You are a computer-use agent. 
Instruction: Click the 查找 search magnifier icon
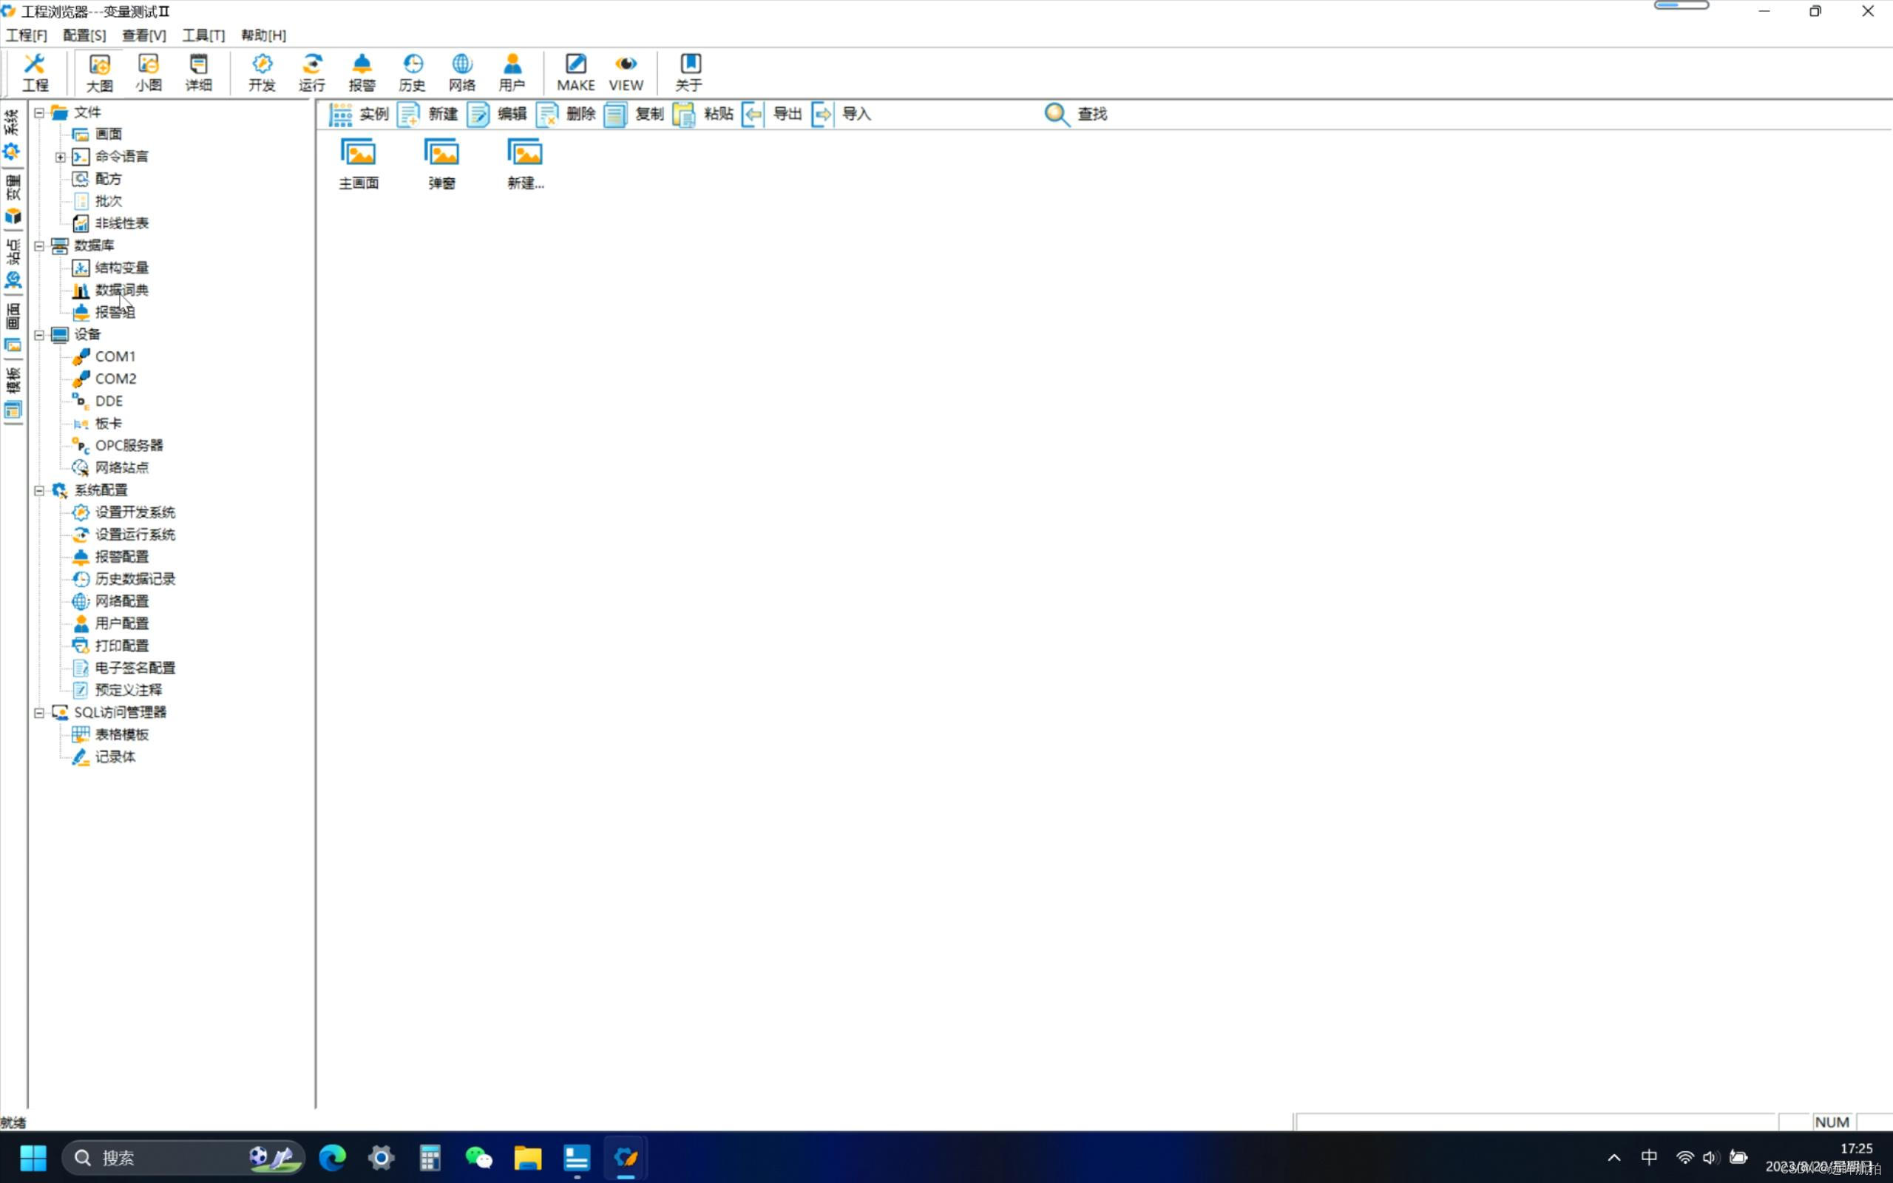coord(1057,114)
